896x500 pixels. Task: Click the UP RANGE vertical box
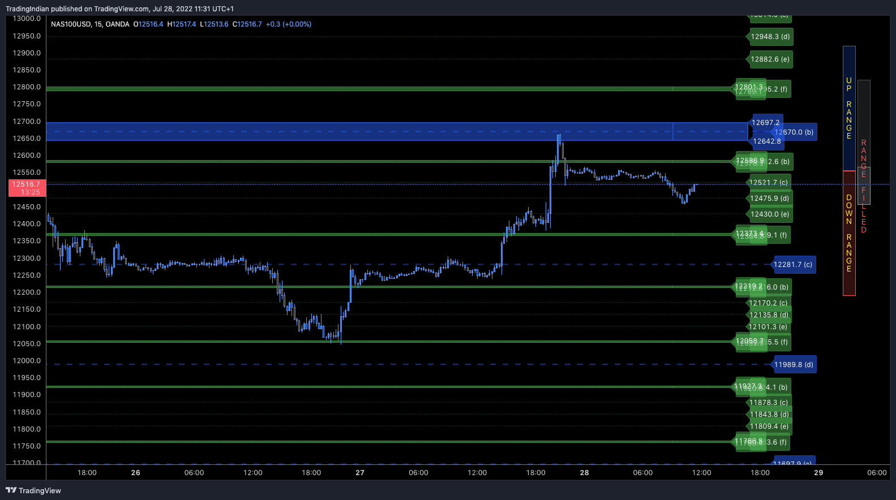[849, 108]
